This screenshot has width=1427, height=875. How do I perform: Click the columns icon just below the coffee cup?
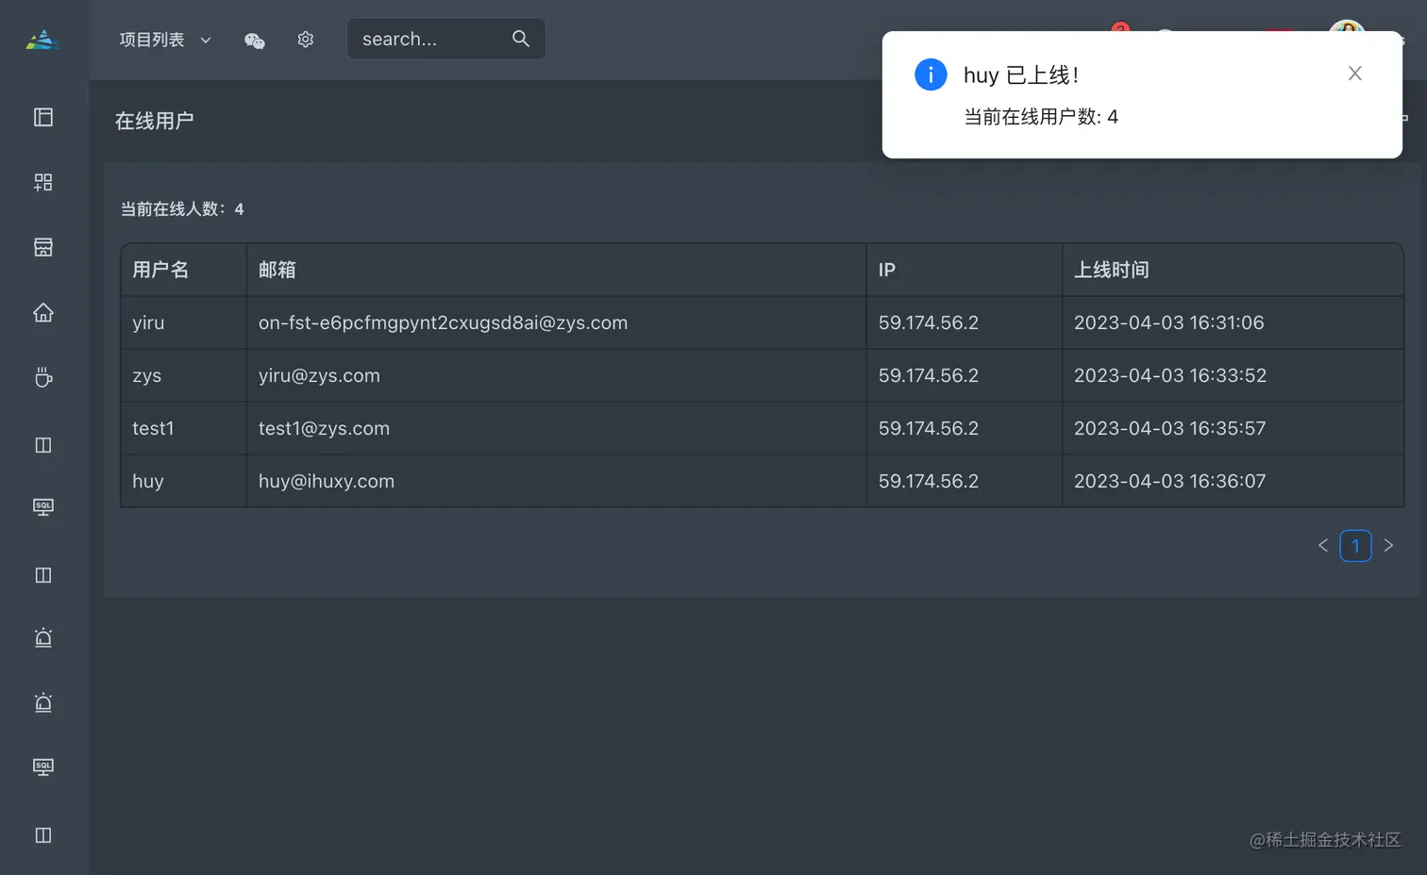(x=43, y=445)
